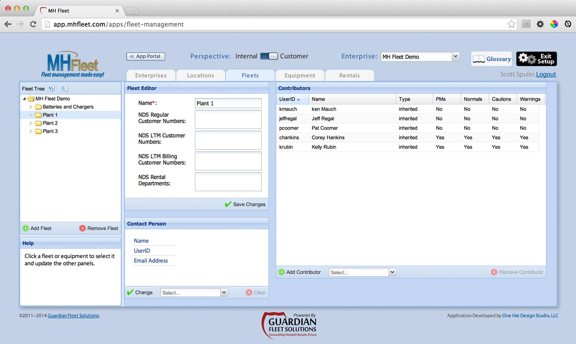Sort contributors by the UserID column header
Screen dimensions: 576x344
tap(293, 99)
